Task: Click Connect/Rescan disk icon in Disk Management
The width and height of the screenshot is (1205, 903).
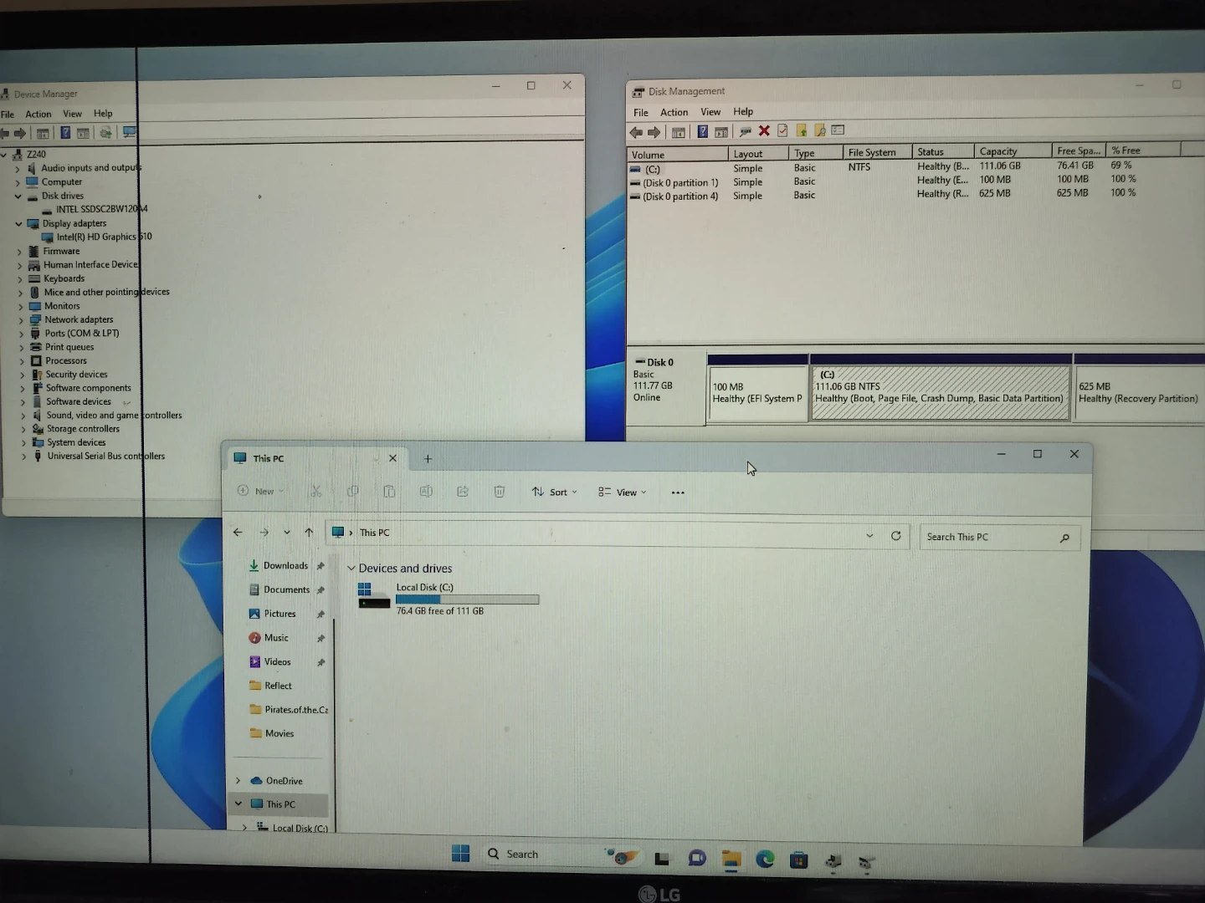Action: 745,131
